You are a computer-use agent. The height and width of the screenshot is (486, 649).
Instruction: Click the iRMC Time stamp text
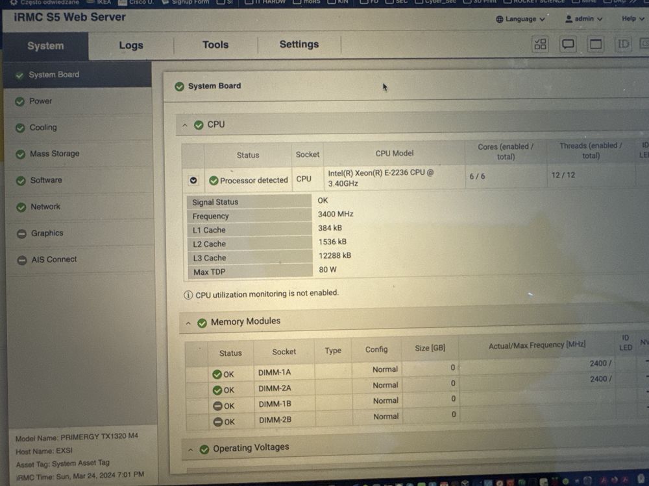[80, 476]
